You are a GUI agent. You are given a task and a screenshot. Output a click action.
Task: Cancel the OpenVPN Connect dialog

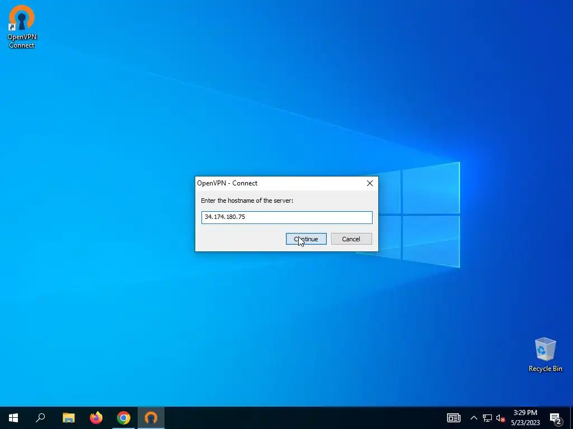click(351, 239)
